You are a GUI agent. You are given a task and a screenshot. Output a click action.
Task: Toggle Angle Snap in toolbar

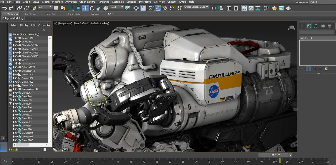158,8
